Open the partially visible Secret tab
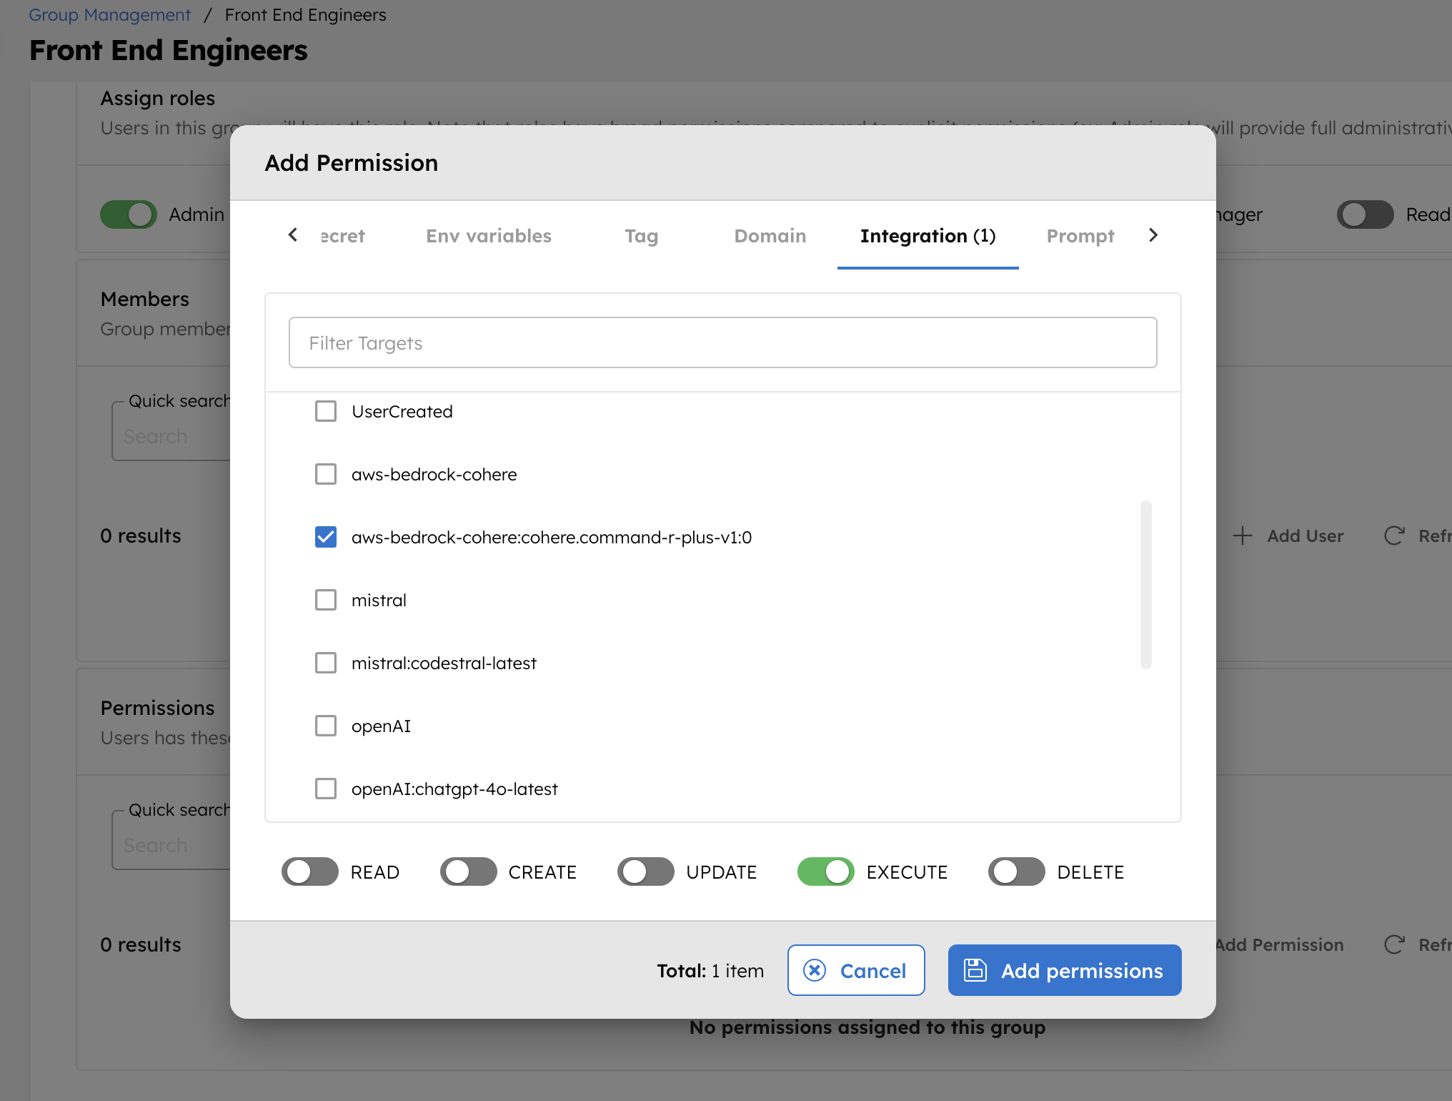 click(x=343, y=236)
